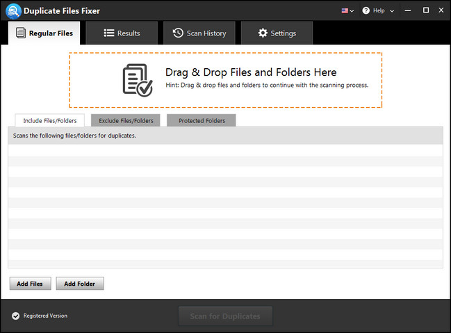Screen dimensions: 451x333
Task: Click the Add Files button
Action: 30,284
